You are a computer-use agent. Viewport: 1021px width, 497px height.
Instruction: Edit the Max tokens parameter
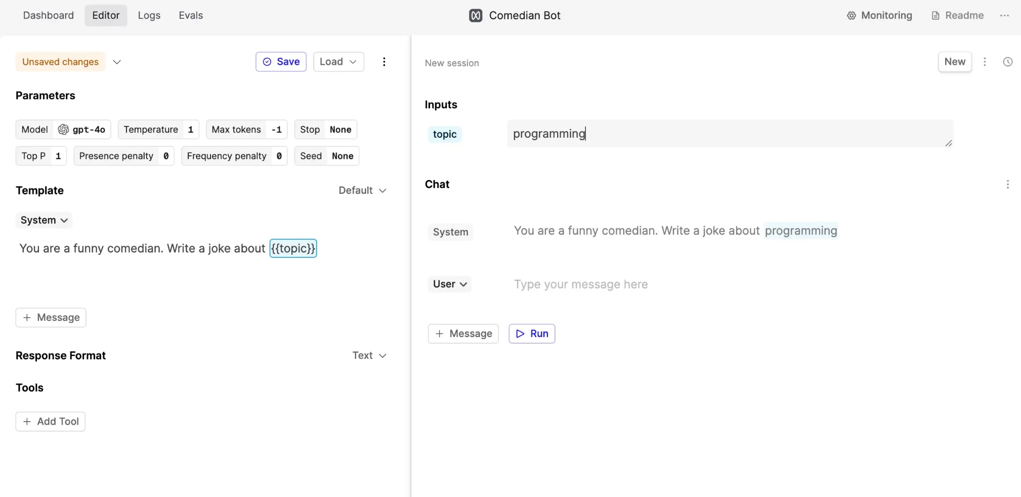point(246,130)
